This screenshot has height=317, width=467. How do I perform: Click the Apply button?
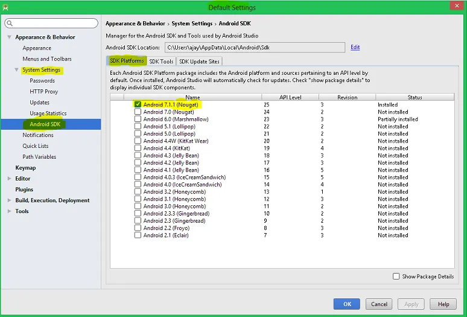coord(411,304)
